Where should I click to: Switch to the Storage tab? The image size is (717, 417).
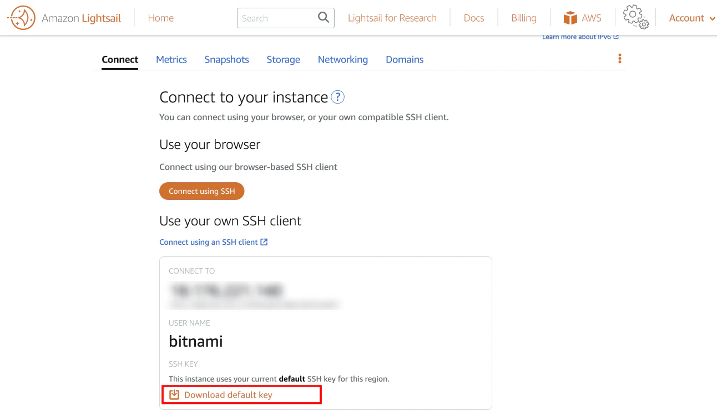click(x=283, y=59)
